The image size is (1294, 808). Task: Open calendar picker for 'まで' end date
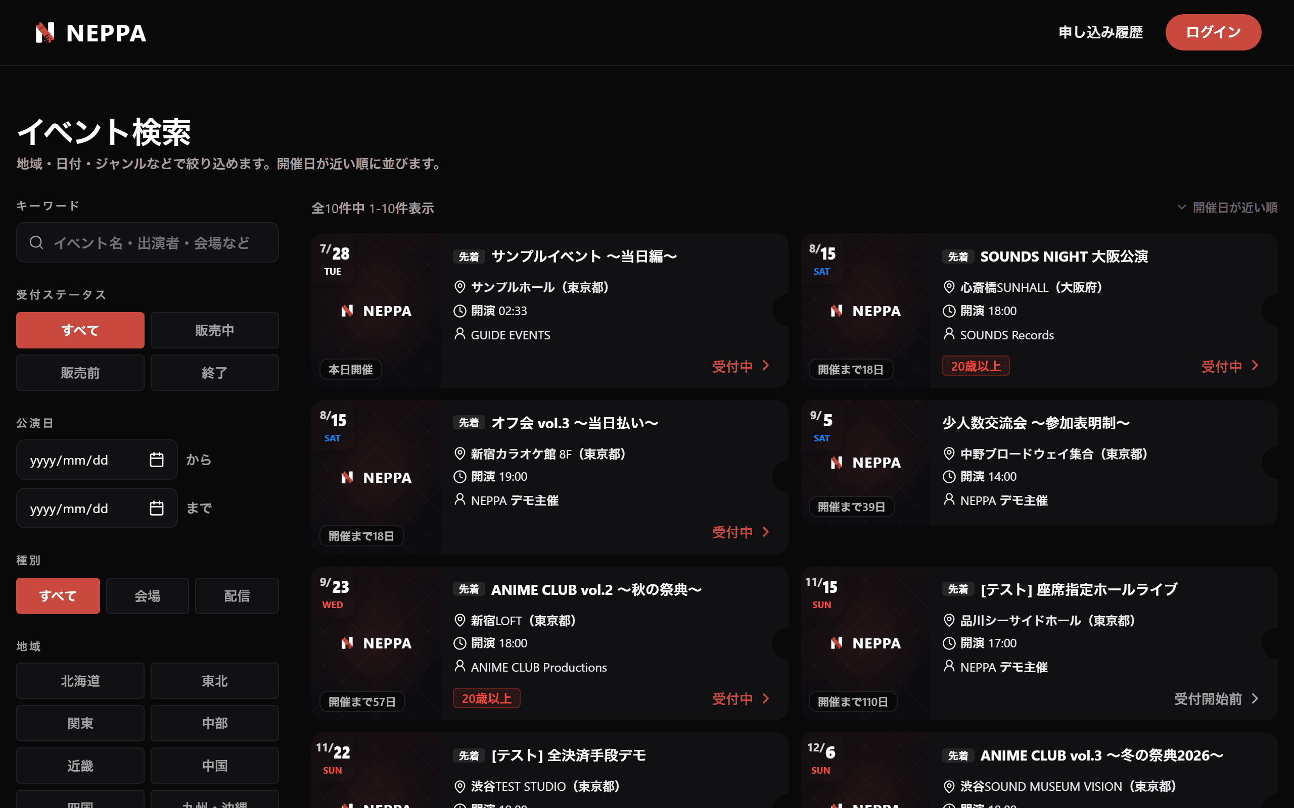(156, 508)
